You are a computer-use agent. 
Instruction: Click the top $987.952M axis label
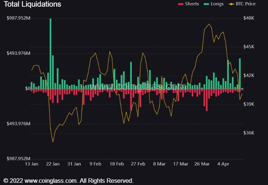pos(19,18)
